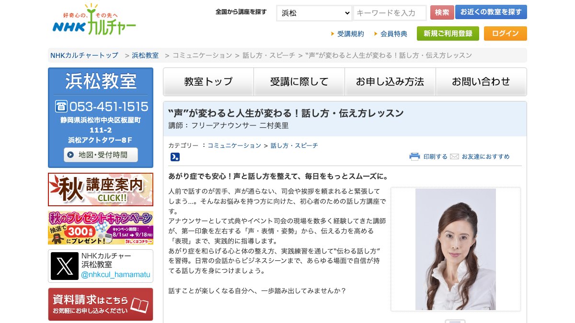The image size is (575, 323).
Task: Click the course title heading
Action: tap(286, 113)
